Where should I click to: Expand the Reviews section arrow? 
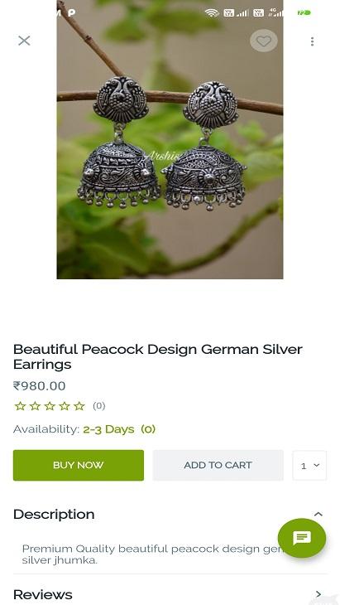coord(318,593)
